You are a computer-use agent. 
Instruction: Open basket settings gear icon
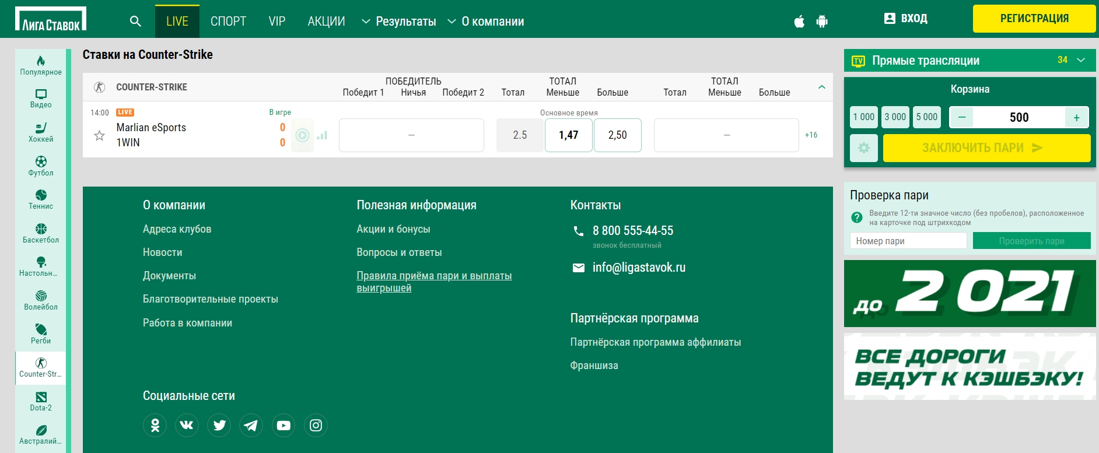[x=864, y=148]
